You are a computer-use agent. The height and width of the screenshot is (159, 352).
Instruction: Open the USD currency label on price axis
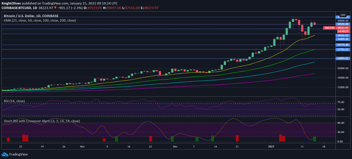pyautogui.click(x=343, y=15)
